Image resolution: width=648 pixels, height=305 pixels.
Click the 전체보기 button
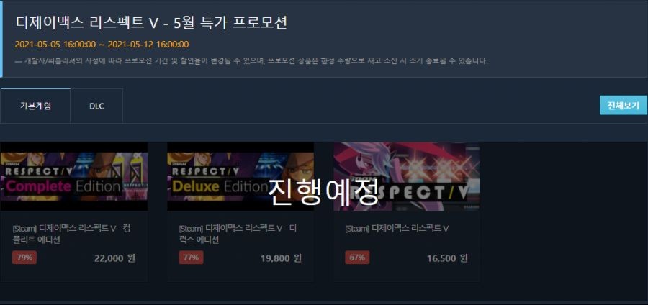pos(624,105)
